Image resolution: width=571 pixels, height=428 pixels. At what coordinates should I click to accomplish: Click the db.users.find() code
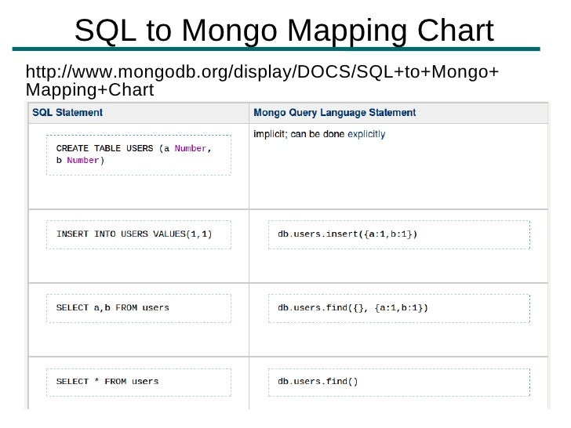pos(318,382)
